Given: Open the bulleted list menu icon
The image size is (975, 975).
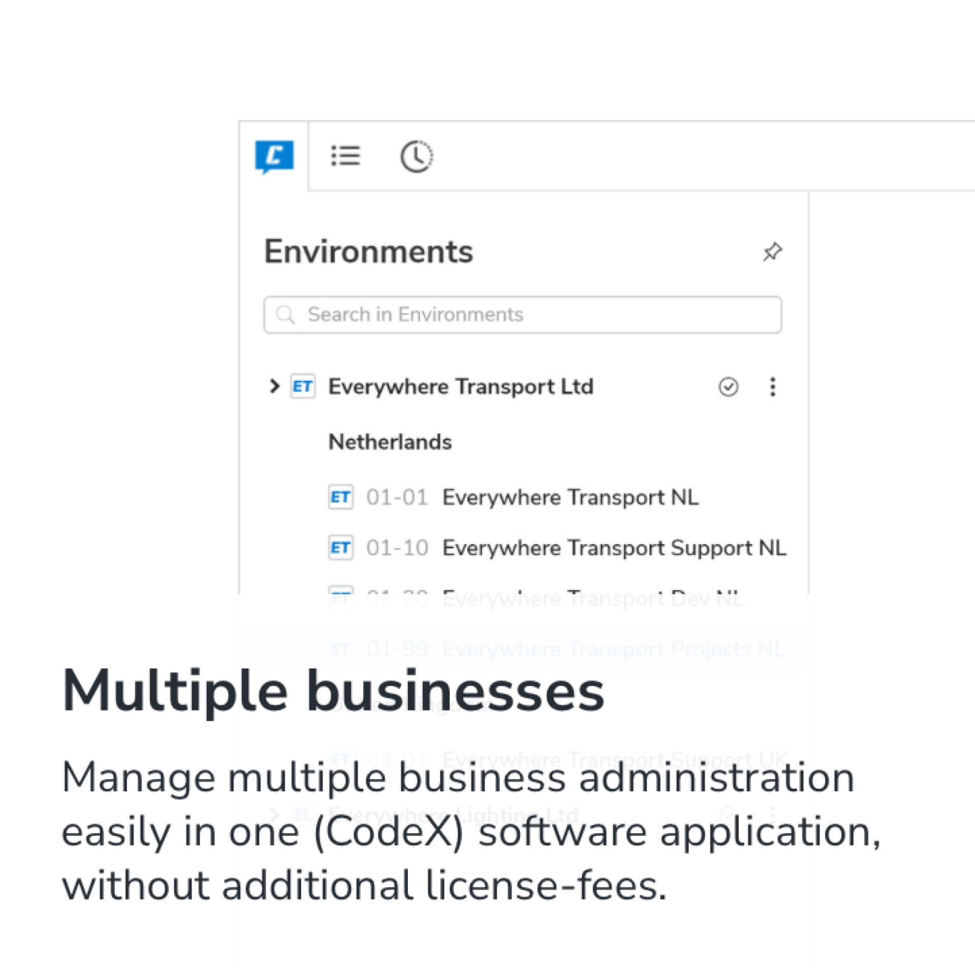Looking at the screenshot, I should (x=345, y=155).
